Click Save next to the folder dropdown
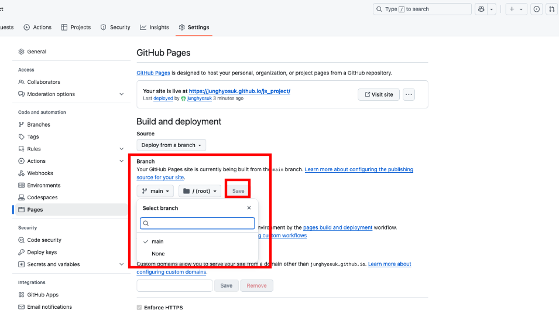Screen dimensions: 559x310 (238, 191)
